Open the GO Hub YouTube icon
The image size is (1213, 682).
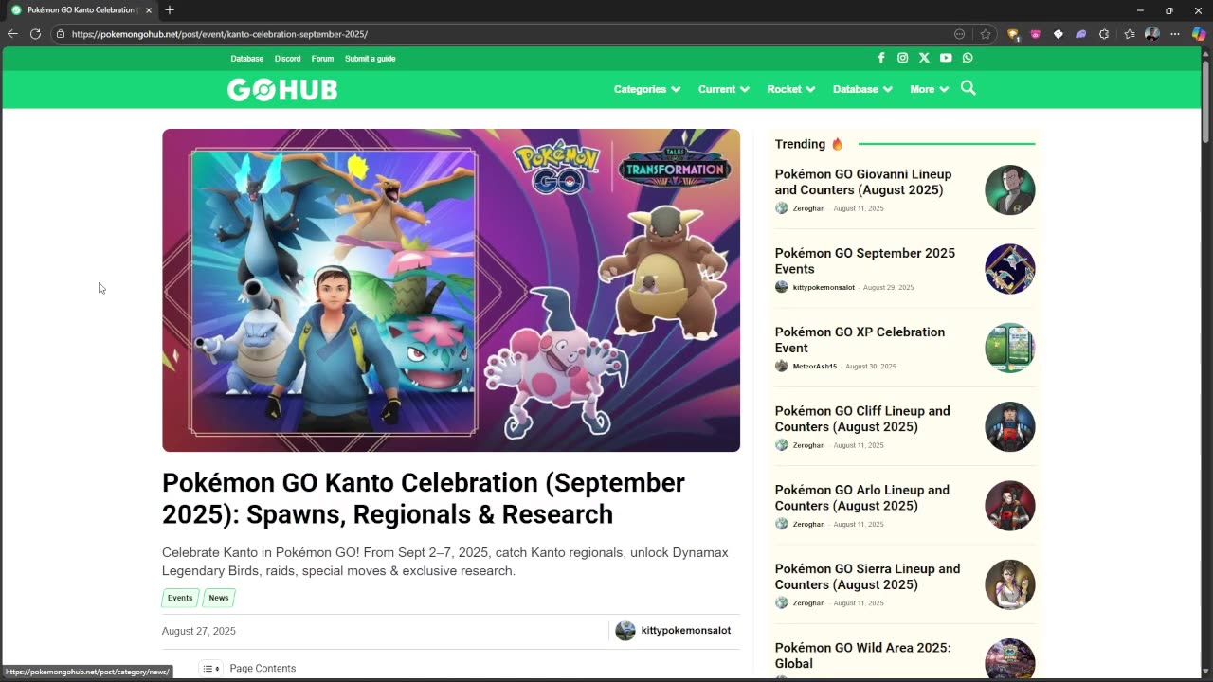point(946,58)
